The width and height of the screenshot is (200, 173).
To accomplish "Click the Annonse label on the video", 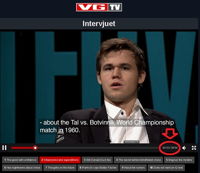I will (x=130, y=142).
